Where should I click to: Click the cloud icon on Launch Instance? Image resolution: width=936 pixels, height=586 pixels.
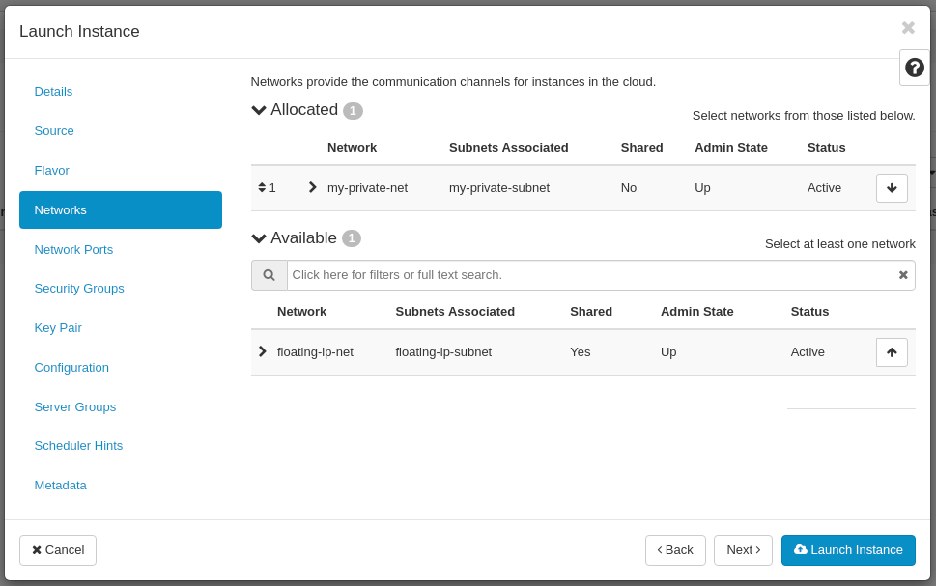[x=801, y=550]
